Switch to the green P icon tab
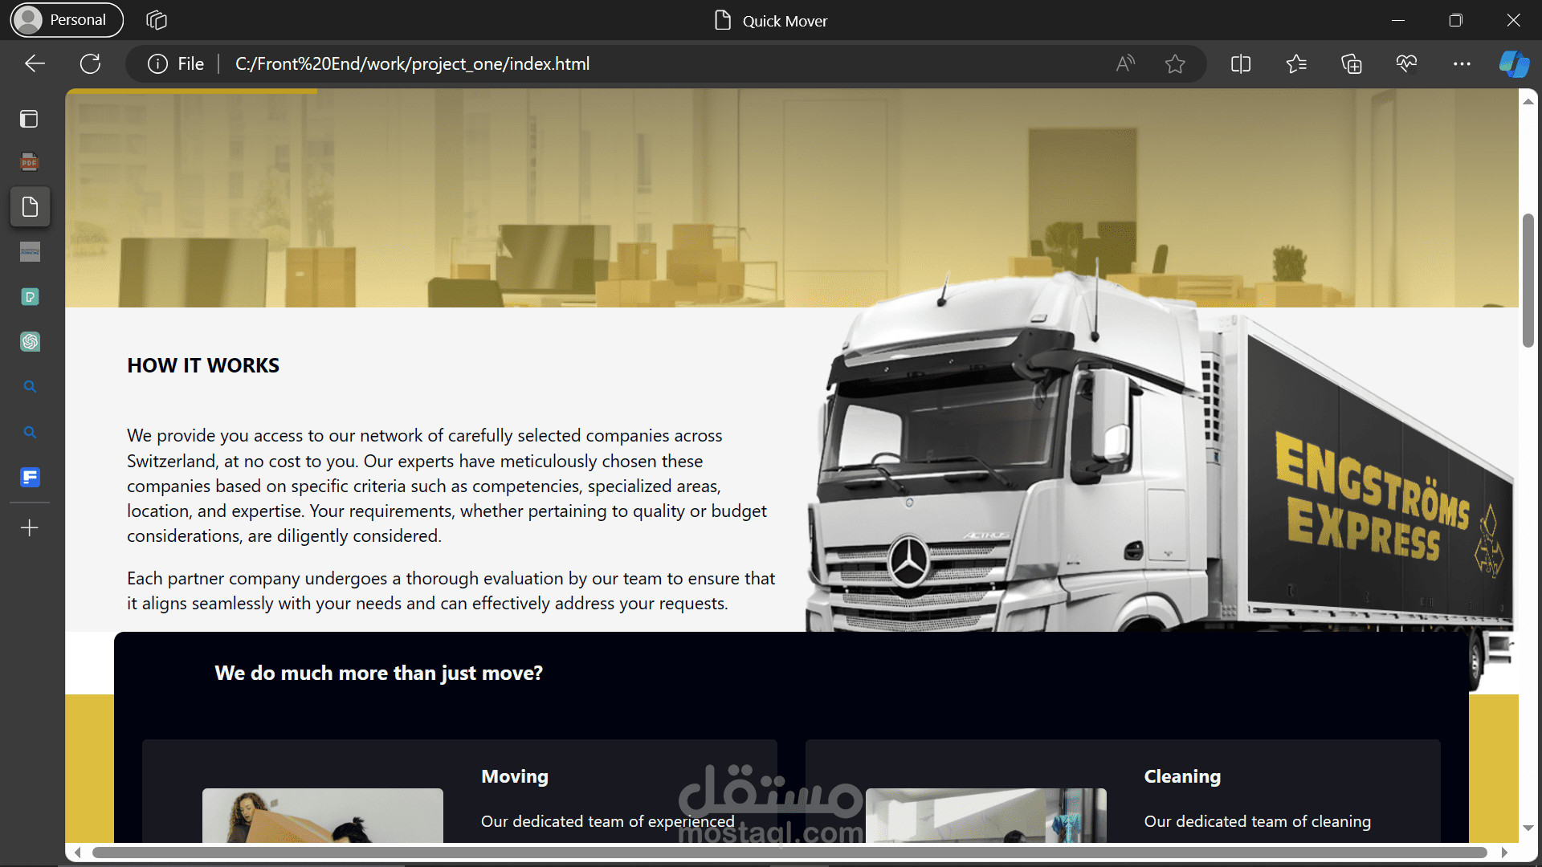Screen dimensions: 1542x867 point(30,297)
